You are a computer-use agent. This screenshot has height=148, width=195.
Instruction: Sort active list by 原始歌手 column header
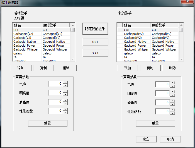55,25
